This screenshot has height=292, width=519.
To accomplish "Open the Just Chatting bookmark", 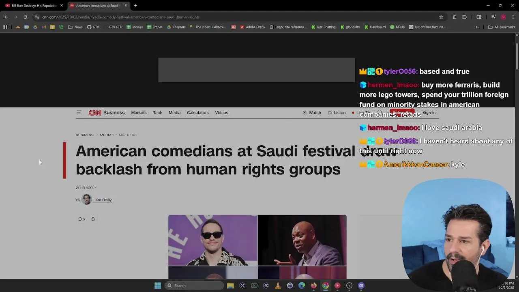I will coord(324,27).
